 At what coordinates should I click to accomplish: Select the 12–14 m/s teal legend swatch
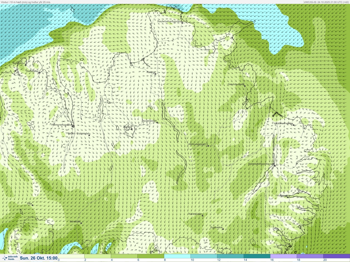tap(230, 256)
